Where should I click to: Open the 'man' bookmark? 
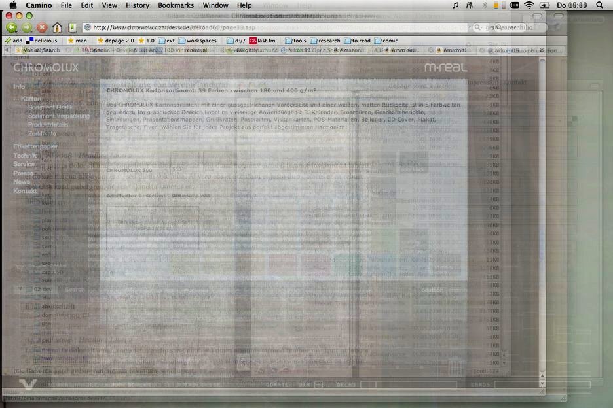pyautogui.click(x=77, y=41)
